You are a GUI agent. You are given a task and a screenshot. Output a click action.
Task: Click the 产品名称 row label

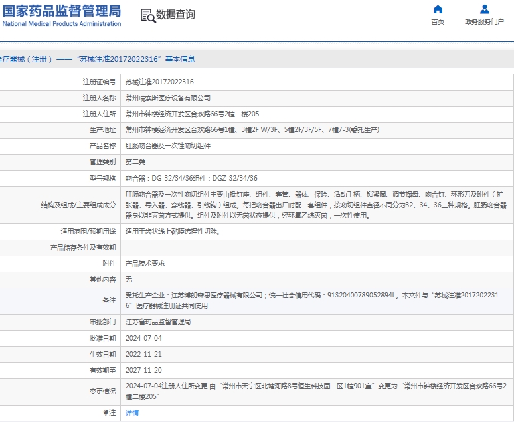coord(103,146)
